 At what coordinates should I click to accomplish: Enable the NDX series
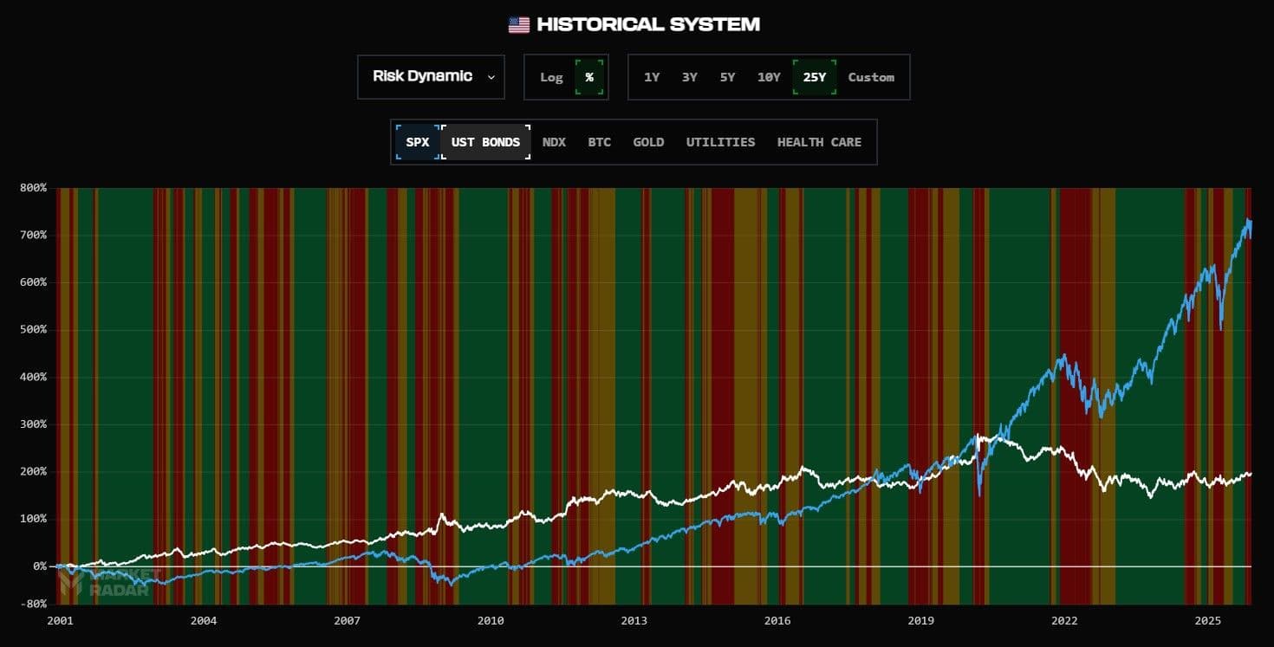point(554,142)
